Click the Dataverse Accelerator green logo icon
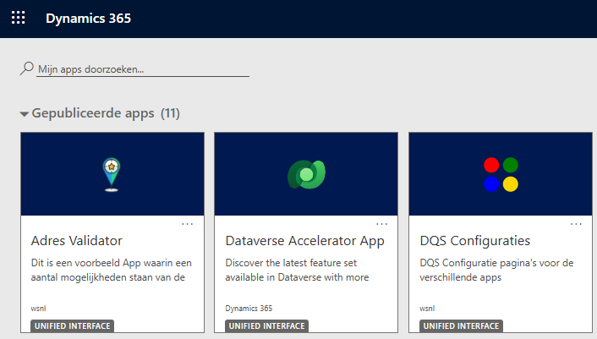The width and height of the screenshot is (597, 339). [305, 174]
